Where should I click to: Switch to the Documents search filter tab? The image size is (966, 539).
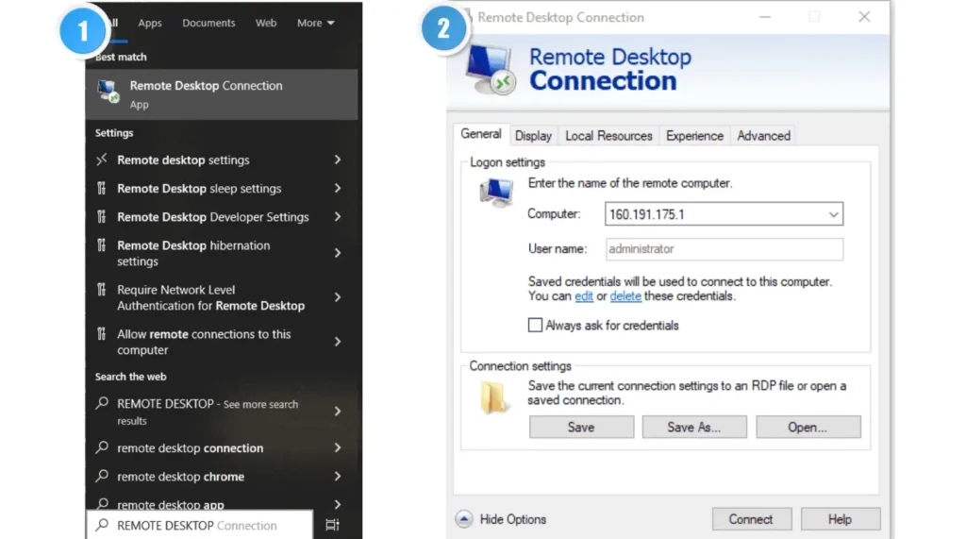tap(208, 23)
